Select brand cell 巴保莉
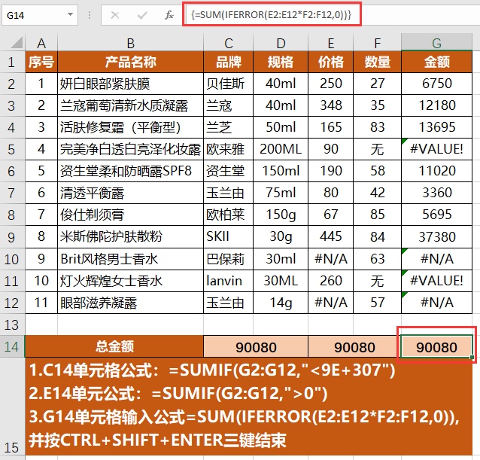 pos(229,259)
